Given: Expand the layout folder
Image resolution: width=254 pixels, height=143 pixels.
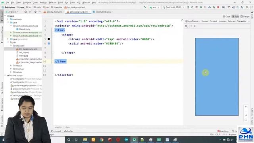Looking at the screenshot, I should pyautogui.click(x=11, y=66).
